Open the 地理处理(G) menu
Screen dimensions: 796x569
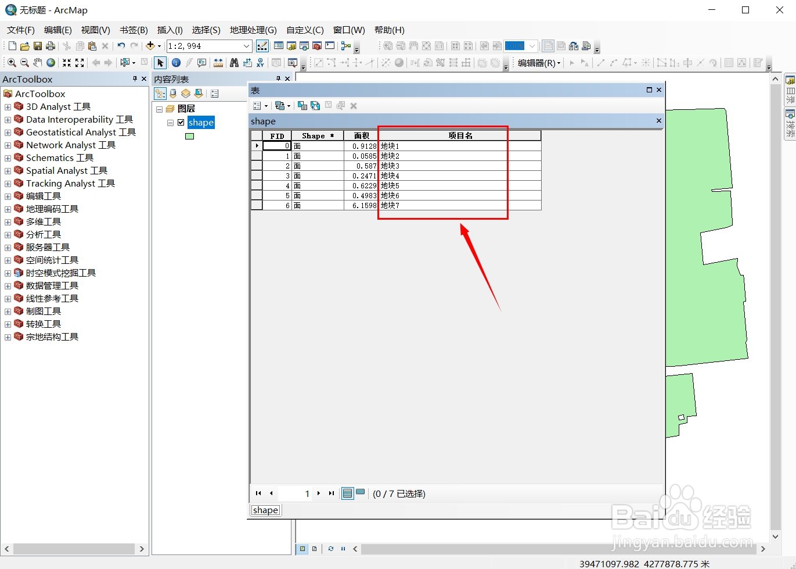tap(253, 30)
